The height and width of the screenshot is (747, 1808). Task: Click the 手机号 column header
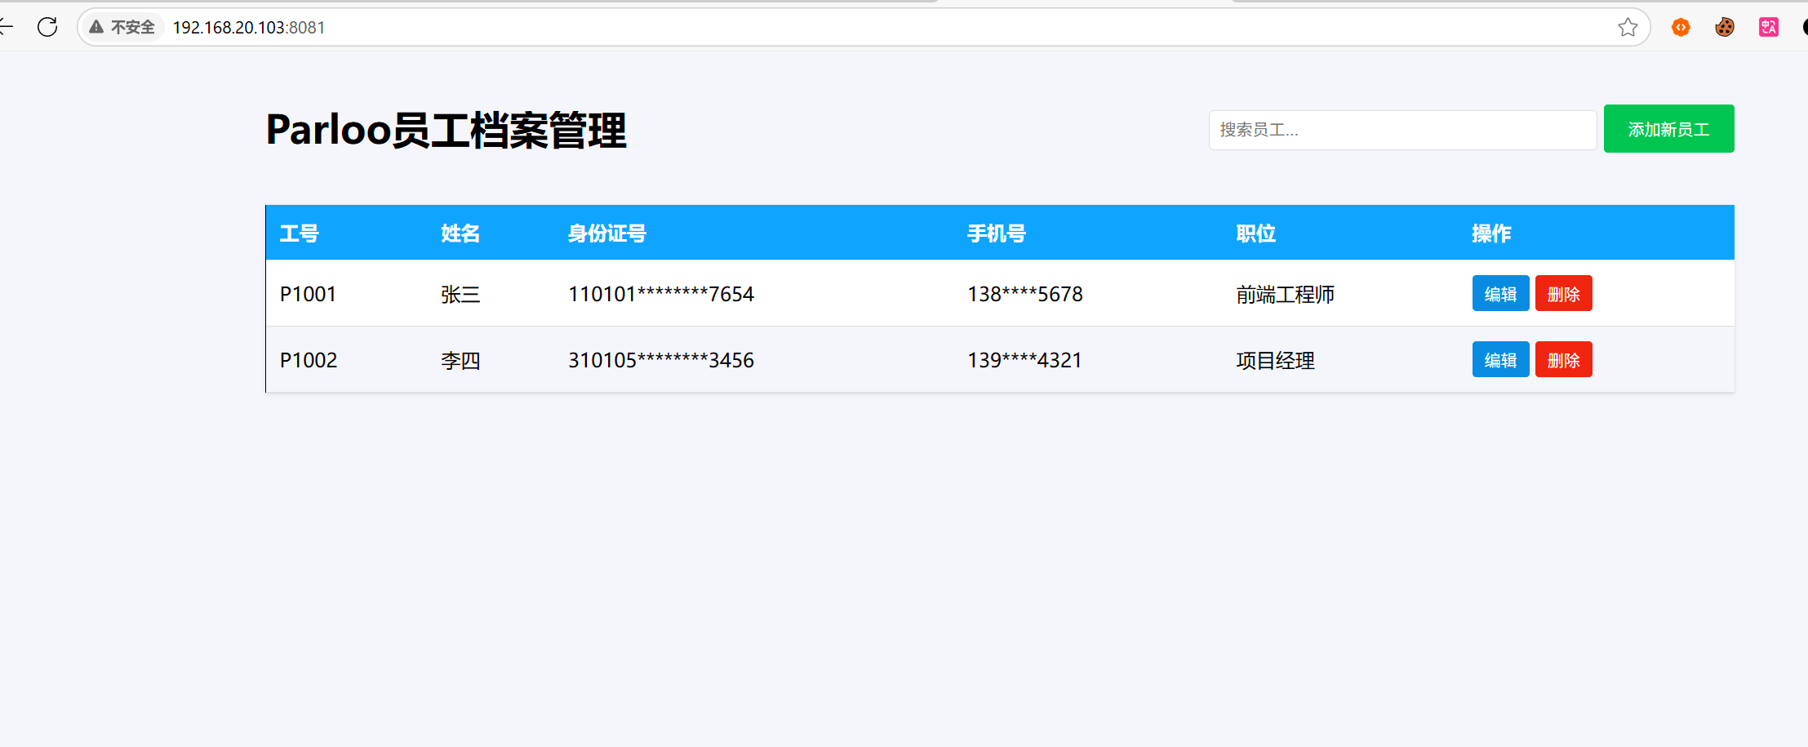(996, 233)
